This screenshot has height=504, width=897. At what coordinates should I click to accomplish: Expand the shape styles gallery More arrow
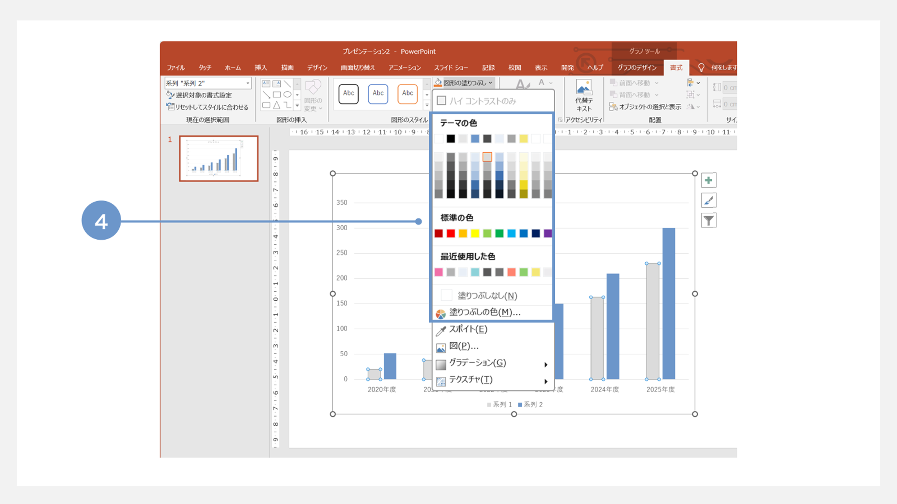(427, 106)
